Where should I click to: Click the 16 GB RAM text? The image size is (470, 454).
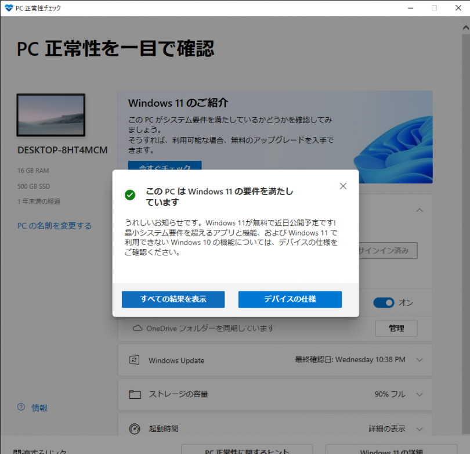coord(33,171)
